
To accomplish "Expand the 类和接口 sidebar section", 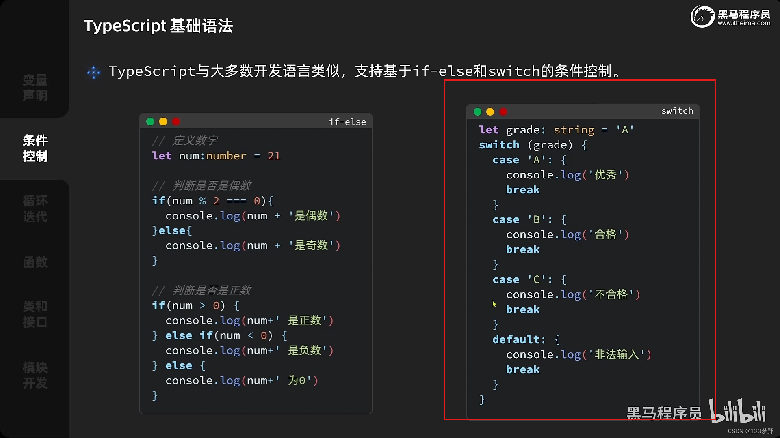I will tap(35, 314).
